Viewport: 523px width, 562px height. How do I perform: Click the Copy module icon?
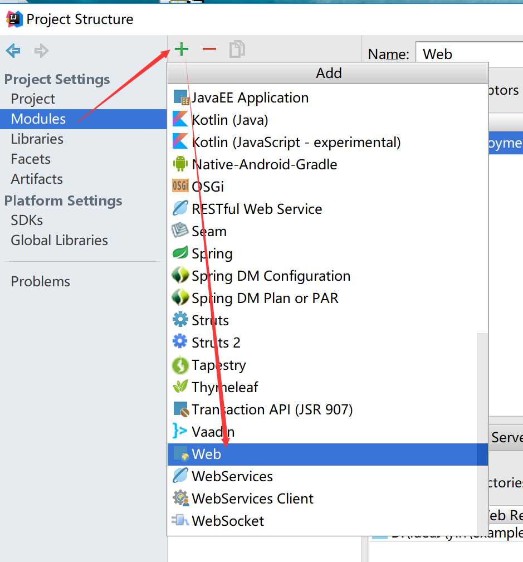(x=237, y=50)
